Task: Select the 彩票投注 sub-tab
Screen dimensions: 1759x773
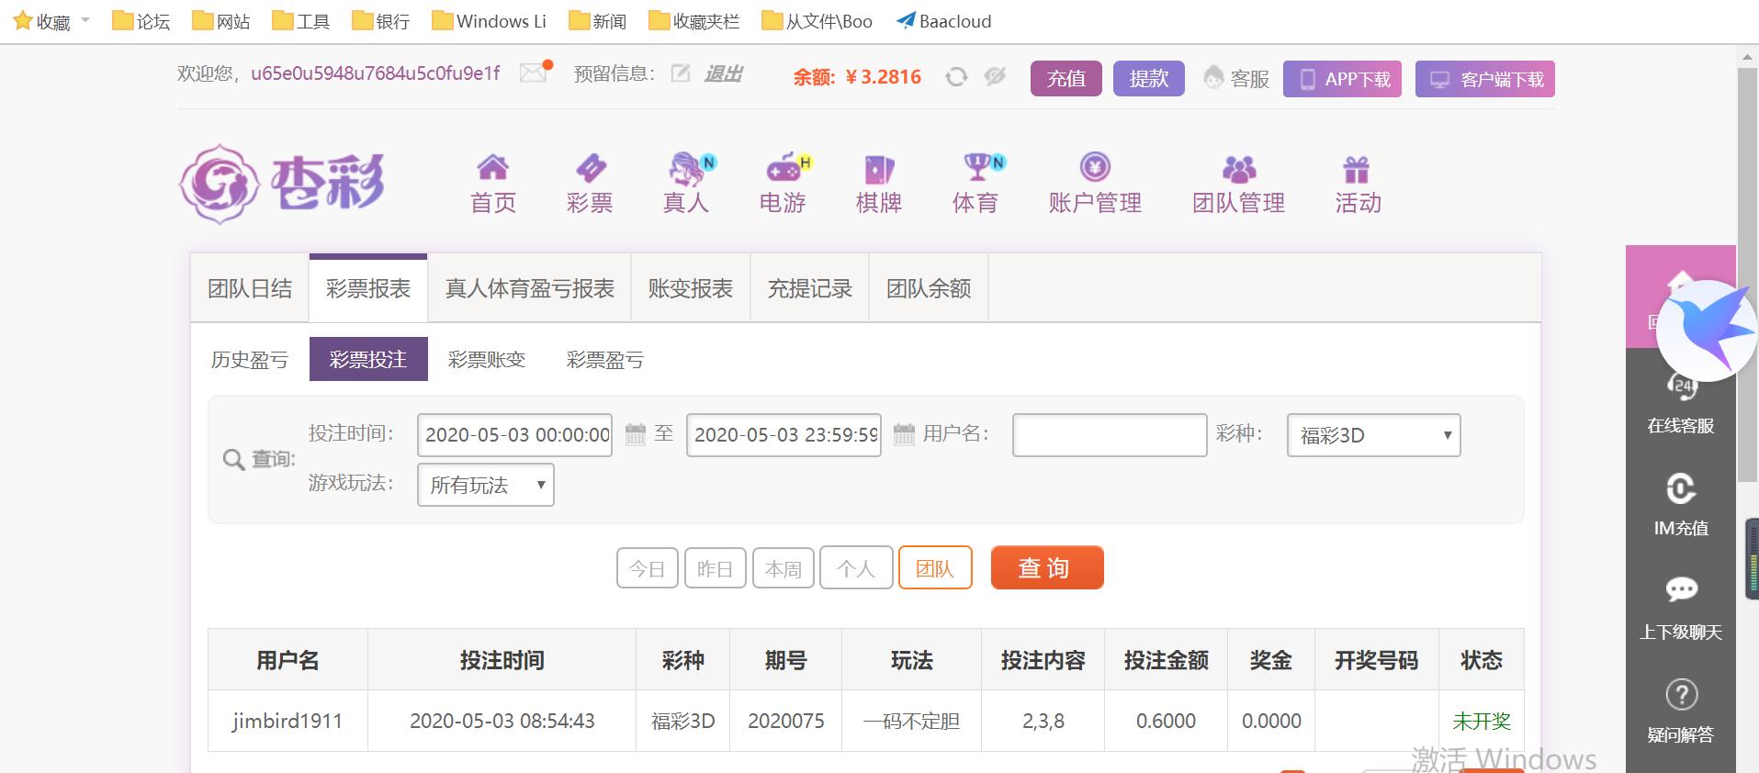Action: [x=368, y=359]
